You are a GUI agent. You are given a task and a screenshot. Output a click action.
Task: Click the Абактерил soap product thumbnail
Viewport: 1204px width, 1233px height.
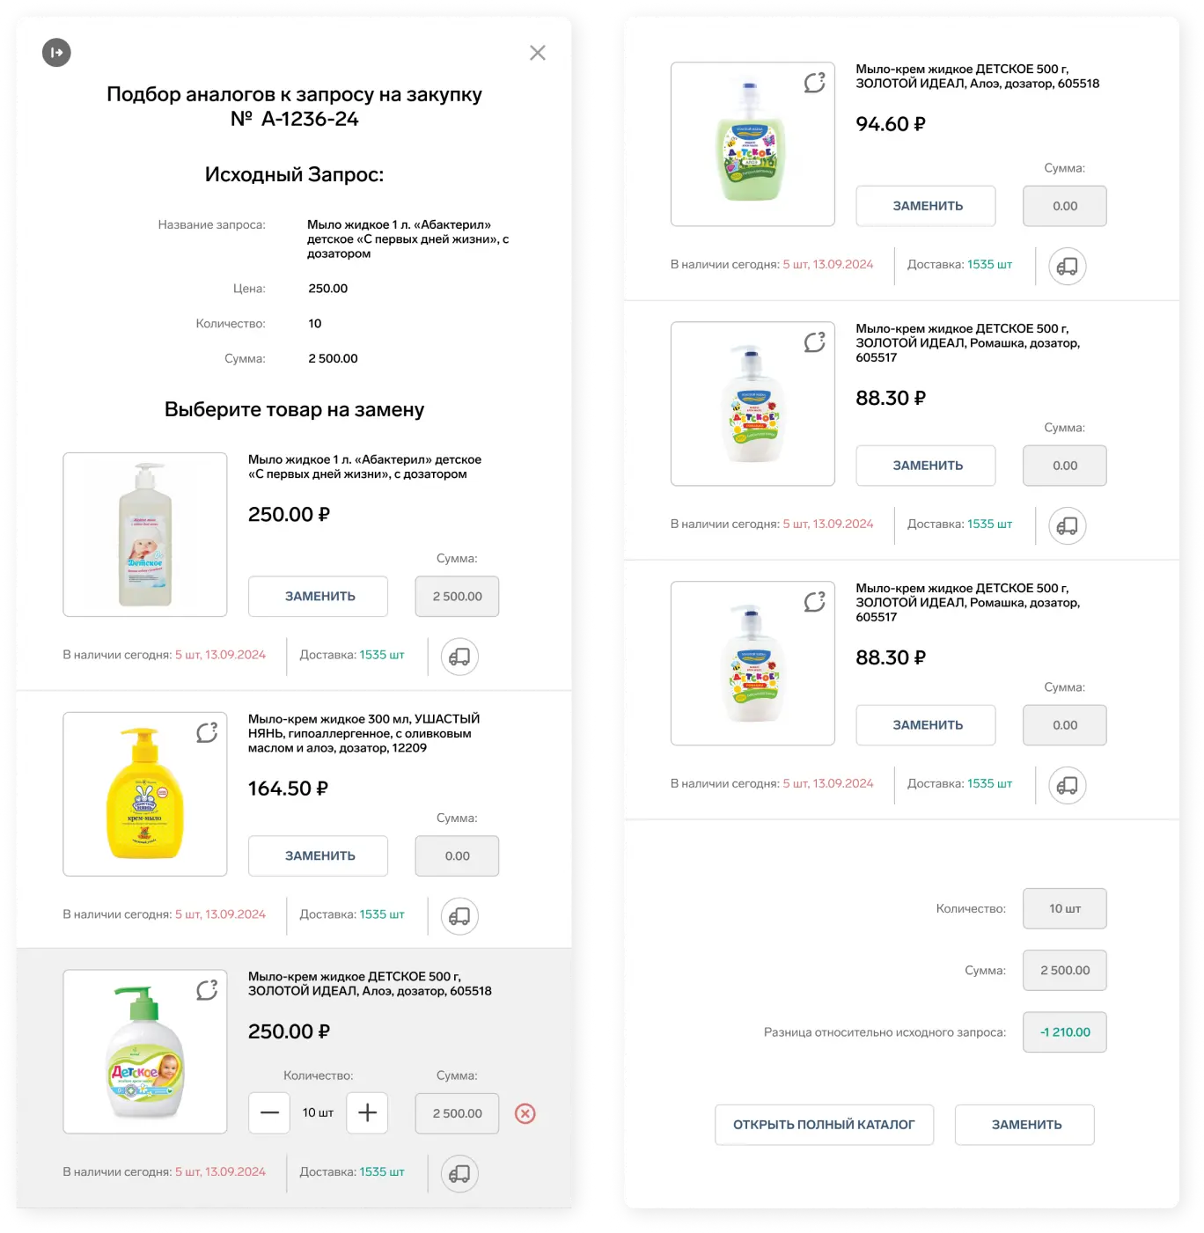pyautogui.click(x=145, y=534)
